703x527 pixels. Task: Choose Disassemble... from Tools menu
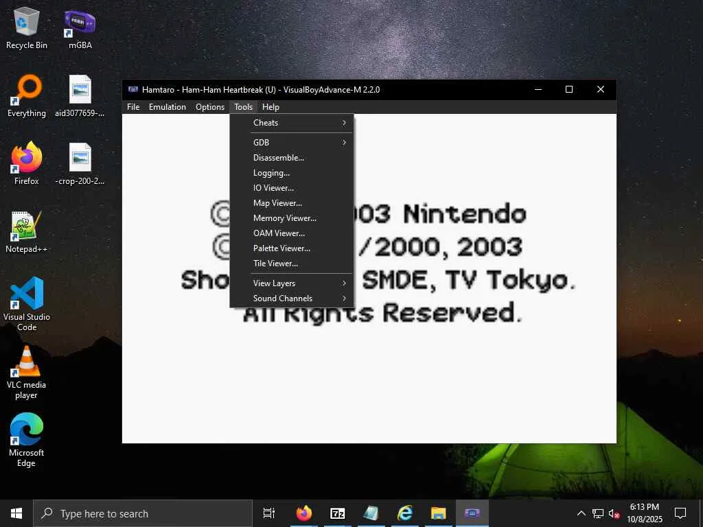pos(291,157)
